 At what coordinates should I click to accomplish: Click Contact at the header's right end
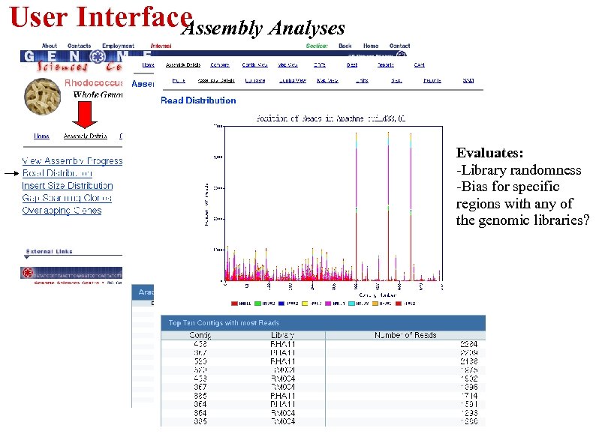(399, 46)
